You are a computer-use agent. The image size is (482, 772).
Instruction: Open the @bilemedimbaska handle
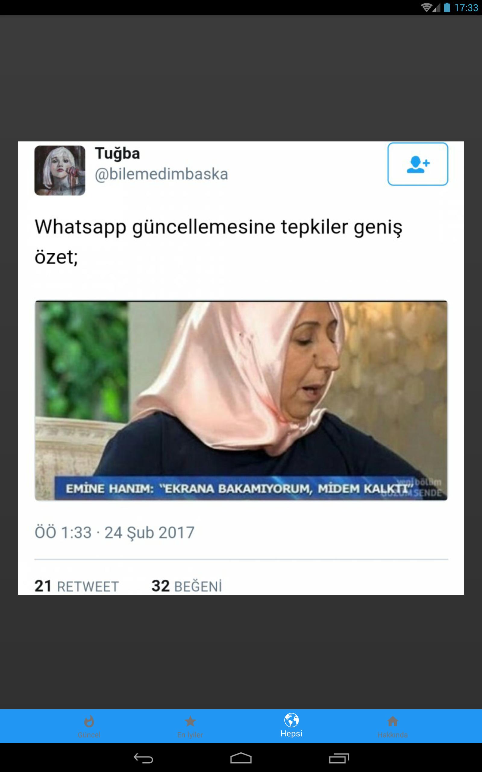[161, 174]
